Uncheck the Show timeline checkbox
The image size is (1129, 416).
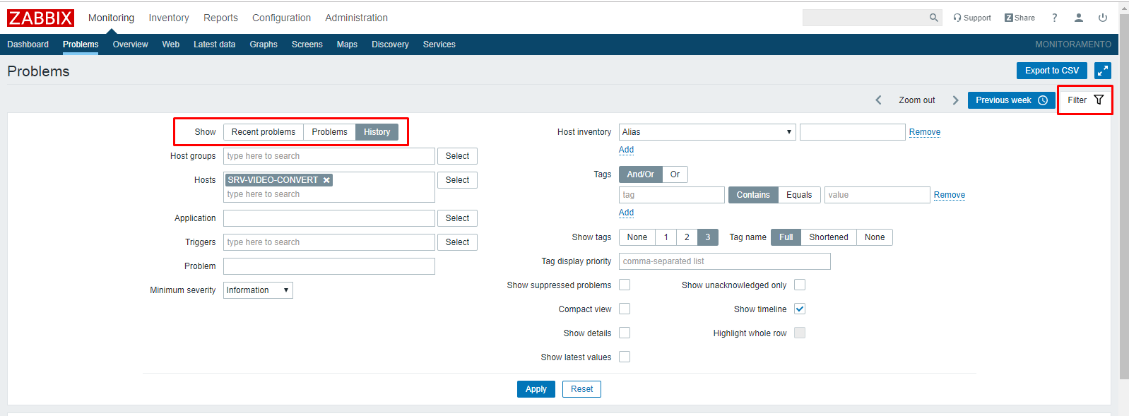800,309
